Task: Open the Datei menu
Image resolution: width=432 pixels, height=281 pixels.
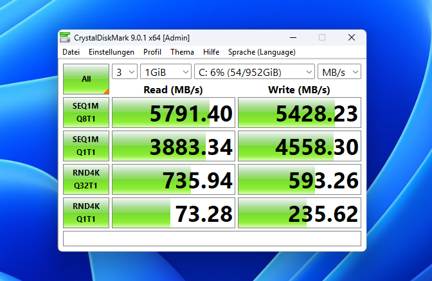Action: (71, 52)
